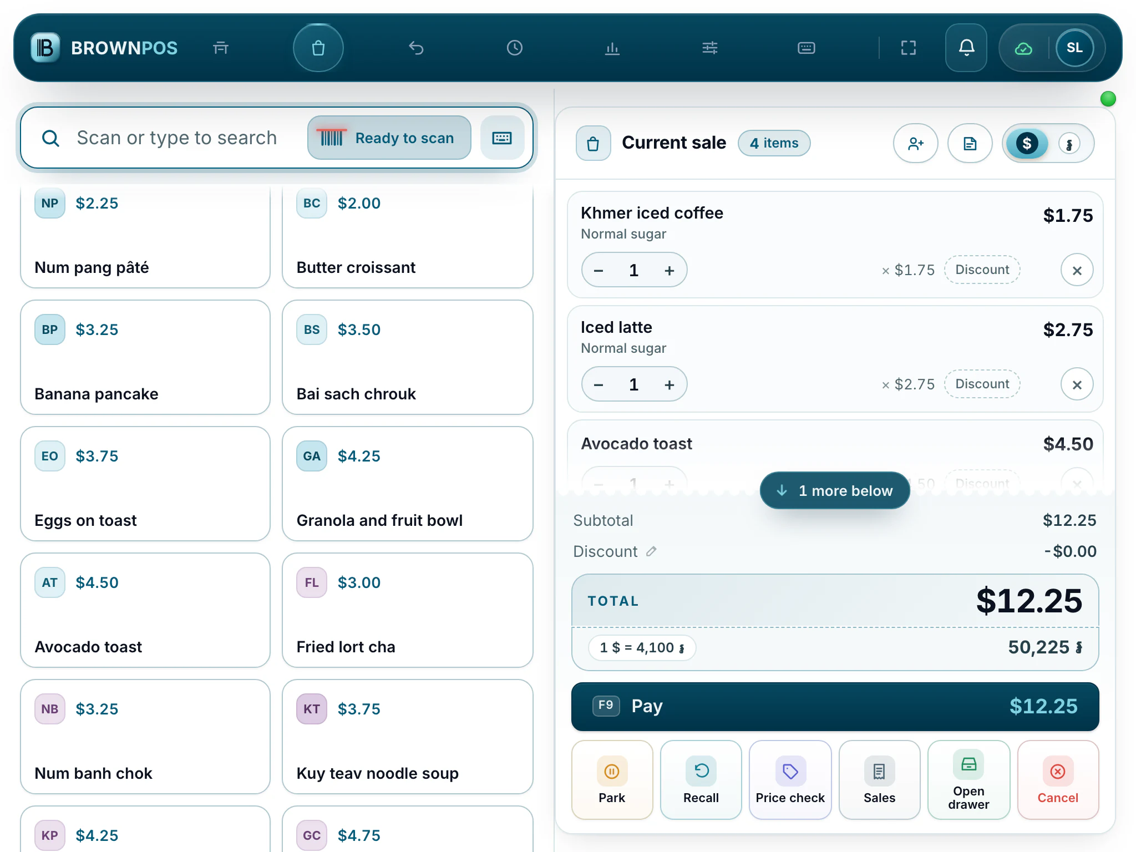Click the BrownPOS logo icon

pyautogui.click(x=45, y=48)
